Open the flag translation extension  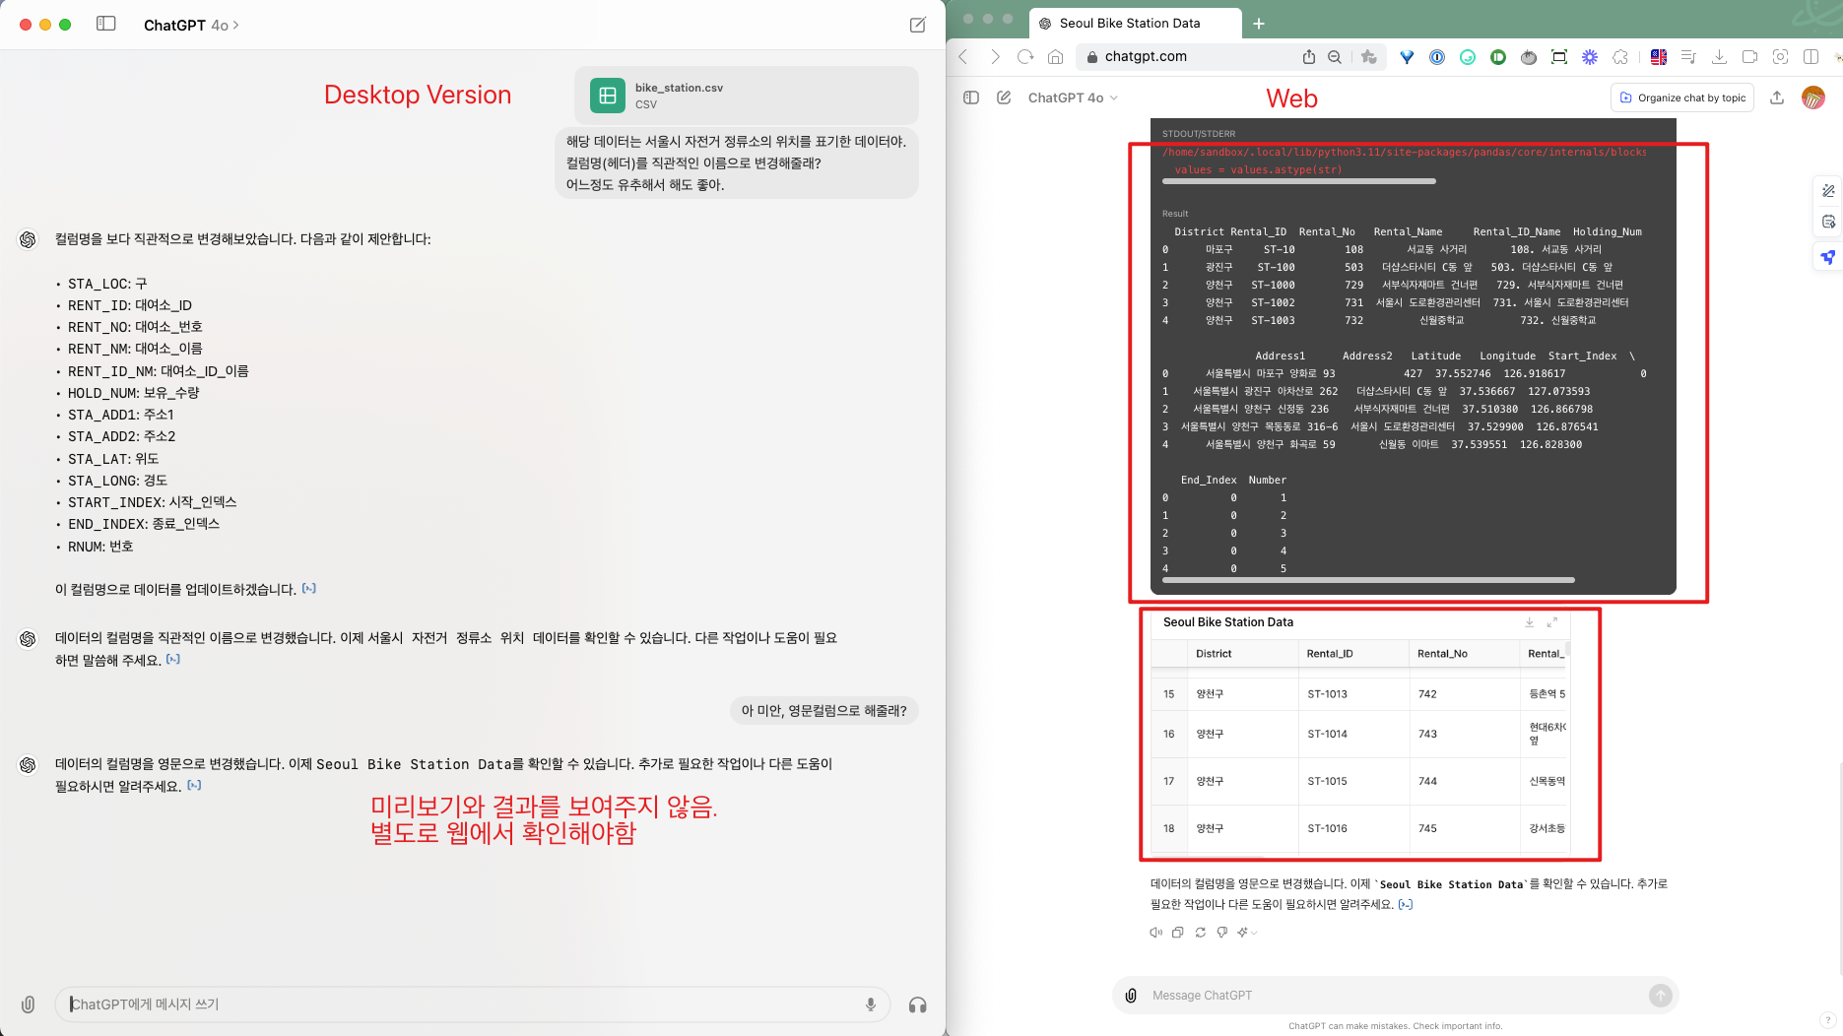pos(1659,57)
